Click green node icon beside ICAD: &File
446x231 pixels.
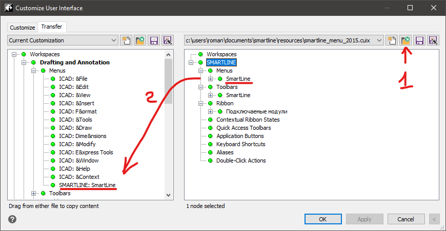(x=53, y=79)
